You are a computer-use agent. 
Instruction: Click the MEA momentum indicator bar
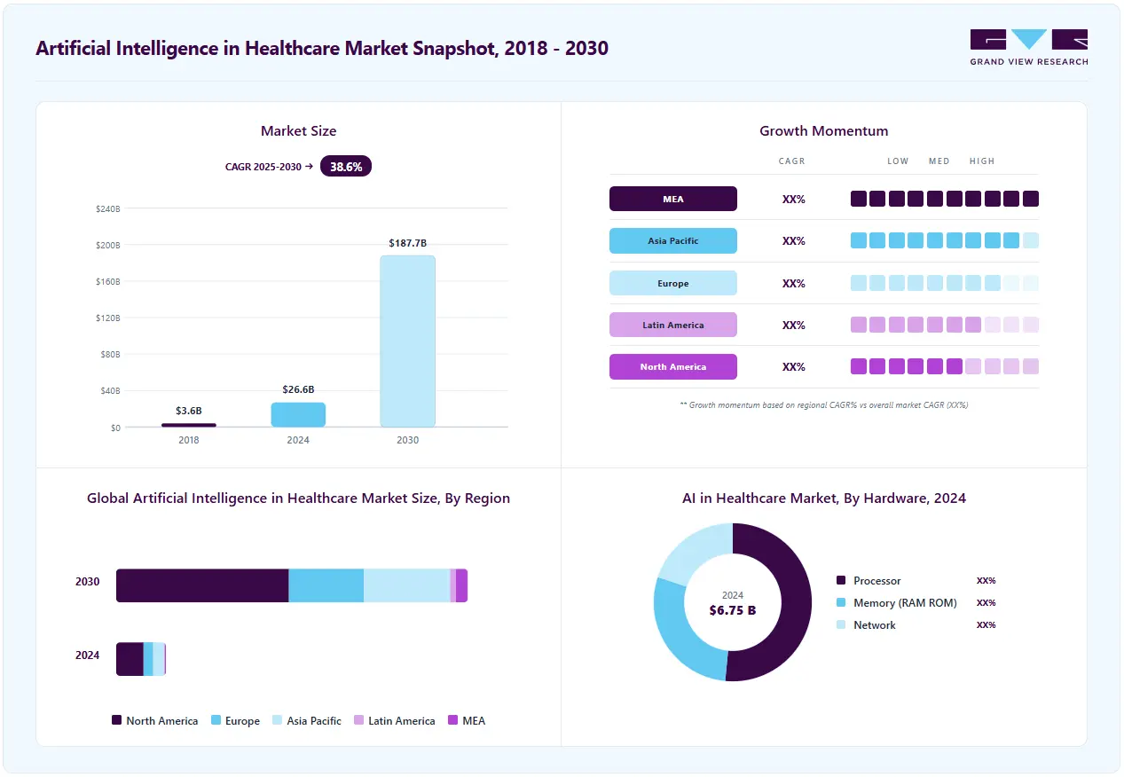click(945, 199)
